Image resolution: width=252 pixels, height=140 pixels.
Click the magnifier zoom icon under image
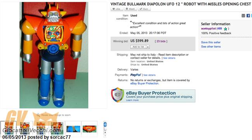tap(38, 115)
